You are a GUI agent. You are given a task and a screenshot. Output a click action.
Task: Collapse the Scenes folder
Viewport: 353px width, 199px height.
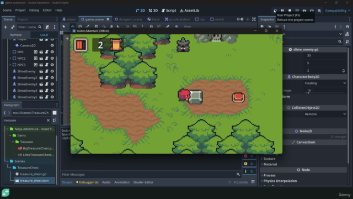click(7, 161)
